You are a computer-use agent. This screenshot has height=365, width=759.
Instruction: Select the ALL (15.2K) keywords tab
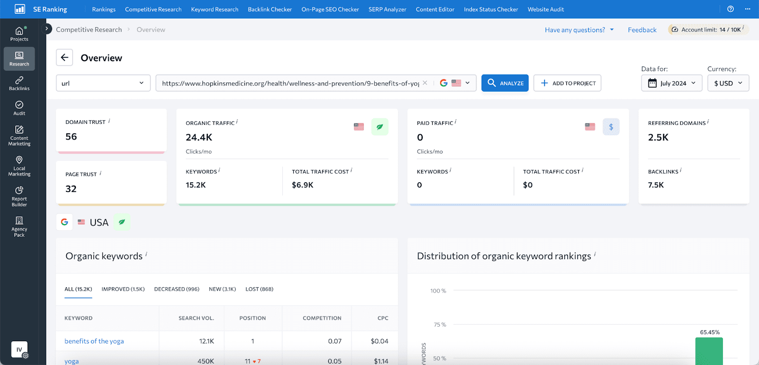(x=78, y=289)
